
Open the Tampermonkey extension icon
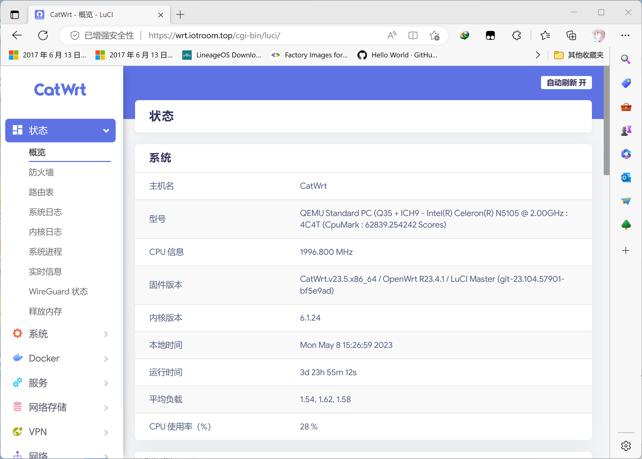coord(490,35)
